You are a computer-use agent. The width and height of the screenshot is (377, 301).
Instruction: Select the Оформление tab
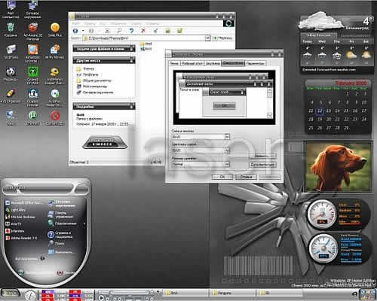tap(233, 63)
